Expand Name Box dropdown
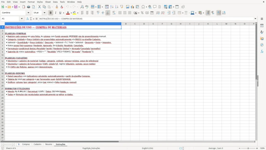This screenshot has height=150, width=266. (22, 19)
